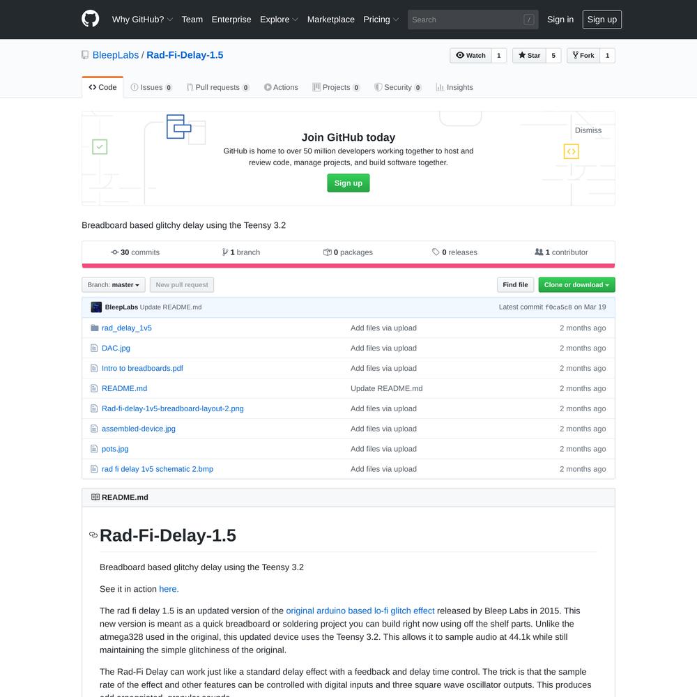Switch to the Projects tab
697x697 pixels.
[x=336, y=87]
